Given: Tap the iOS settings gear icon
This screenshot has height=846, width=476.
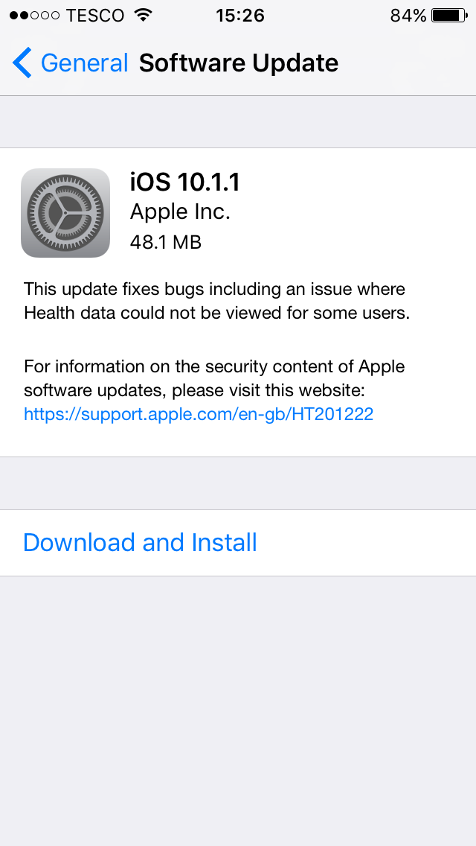Looking at the screenshot, I should pos(65,212).
